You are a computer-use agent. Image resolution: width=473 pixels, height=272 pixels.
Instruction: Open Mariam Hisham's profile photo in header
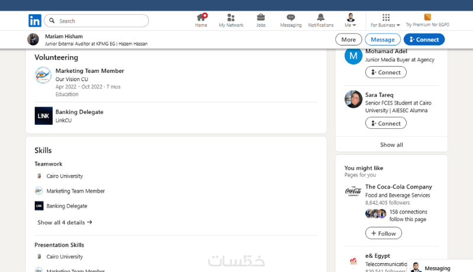(33, 40)
